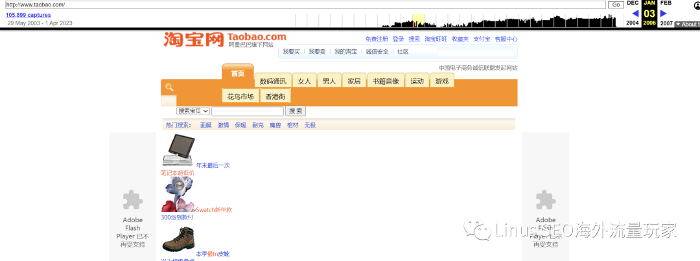Screen dimensions: 700x261
Task: Click the 搜 索 search button
Action: 296,111
